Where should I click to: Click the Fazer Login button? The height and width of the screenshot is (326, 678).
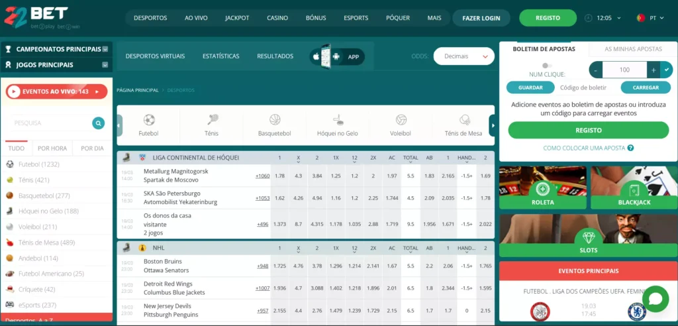click(481, 18)
